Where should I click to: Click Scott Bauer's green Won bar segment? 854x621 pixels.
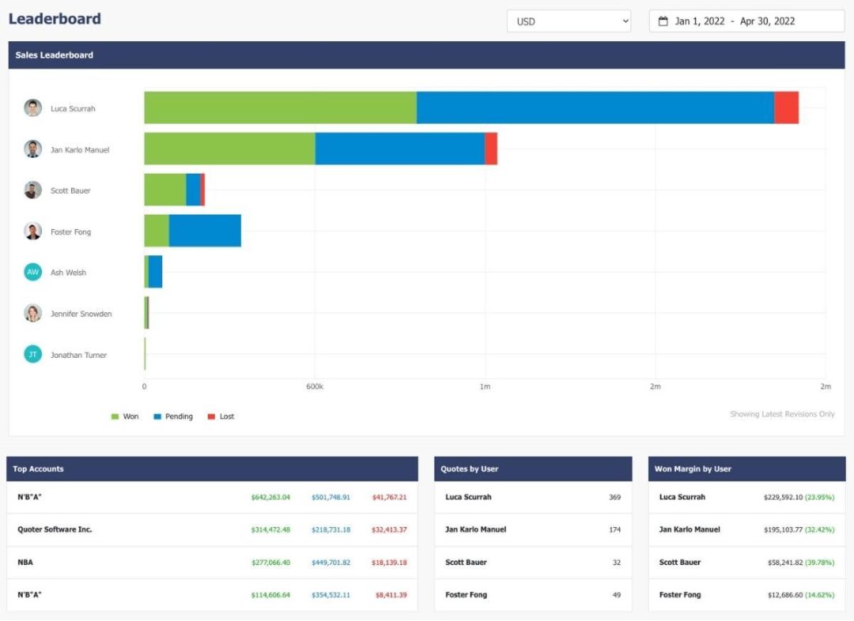165,190
